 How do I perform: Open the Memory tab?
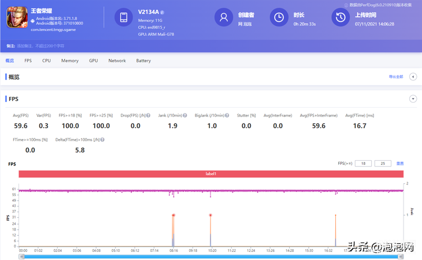click(x=70, y=61)
